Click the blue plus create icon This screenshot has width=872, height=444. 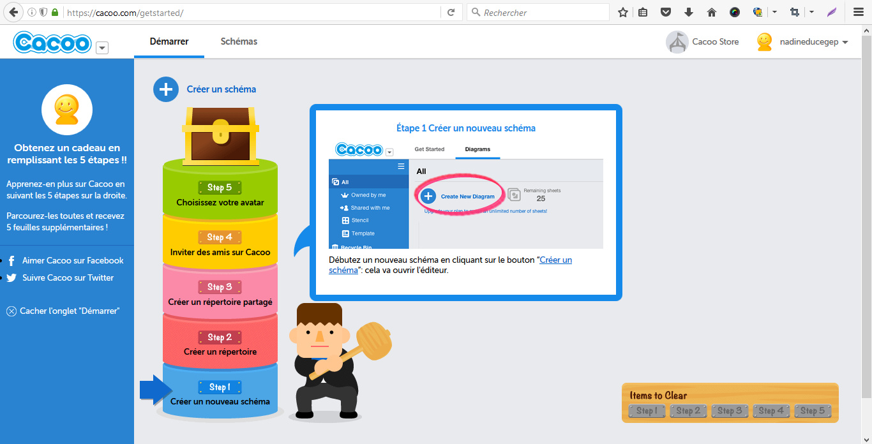coord(166,89)
